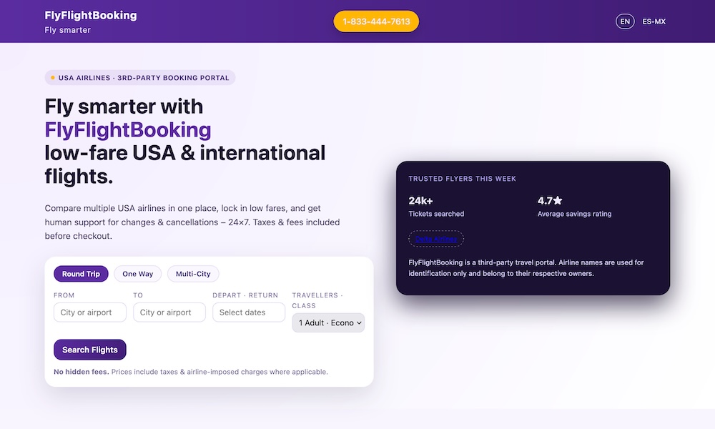Viewport: 715px width, 429px height.
Task: Click the FlyFlightBooking logo
Action: (x=90, y=15)
